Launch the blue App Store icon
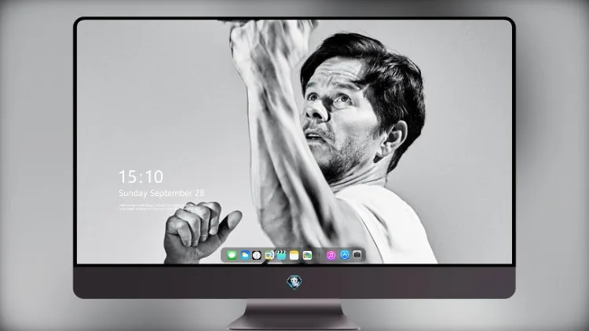Screen dimensions: 589x331 pos(345,255)
